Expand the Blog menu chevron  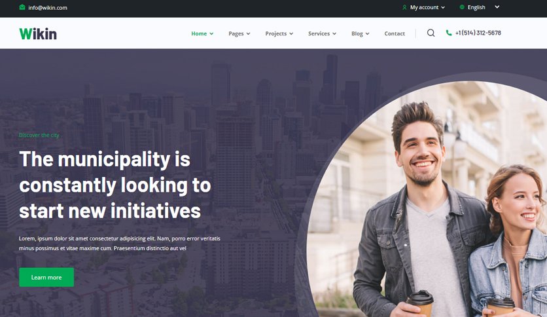click(367, 34)
